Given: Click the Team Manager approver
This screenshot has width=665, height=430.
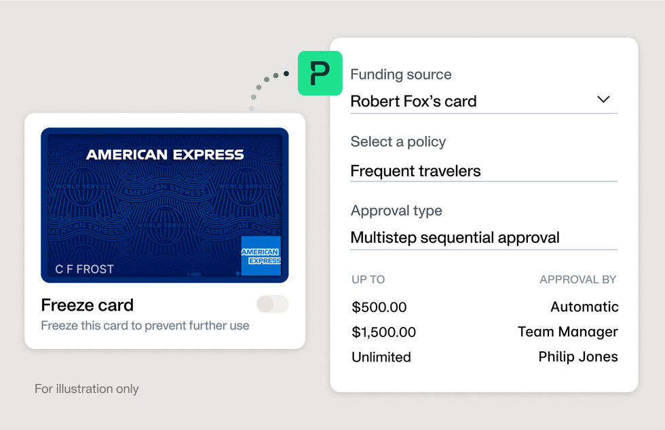Looking at the screenshot, I should pyautogui.click(x=569, y=332).
